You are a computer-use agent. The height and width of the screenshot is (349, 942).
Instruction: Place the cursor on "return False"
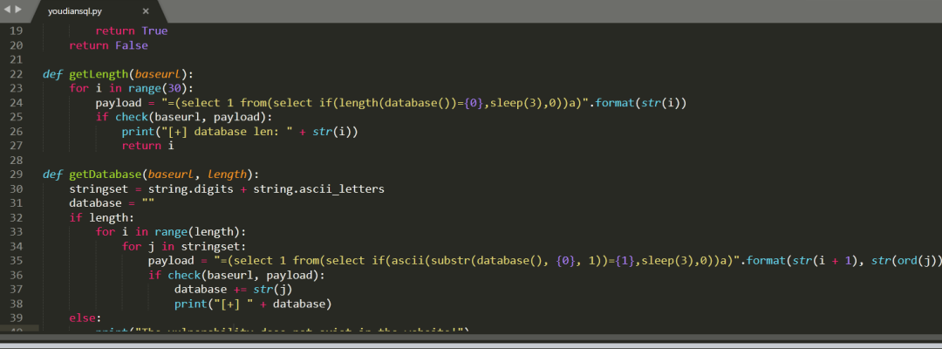[109, 45]
